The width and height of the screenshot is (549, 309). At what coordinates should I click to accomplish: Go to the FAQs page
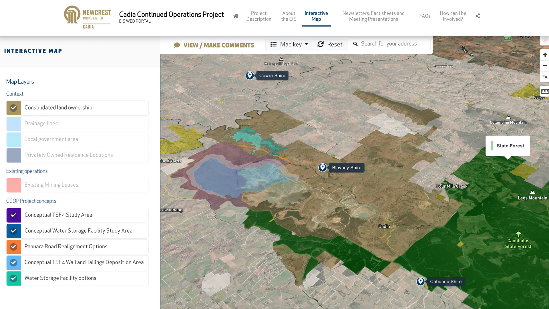click(425, 16)
